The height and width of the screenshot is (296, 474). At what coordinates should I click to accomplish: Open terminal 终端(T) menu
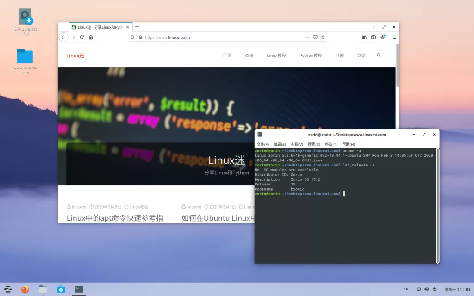click(x=331, y=144)
